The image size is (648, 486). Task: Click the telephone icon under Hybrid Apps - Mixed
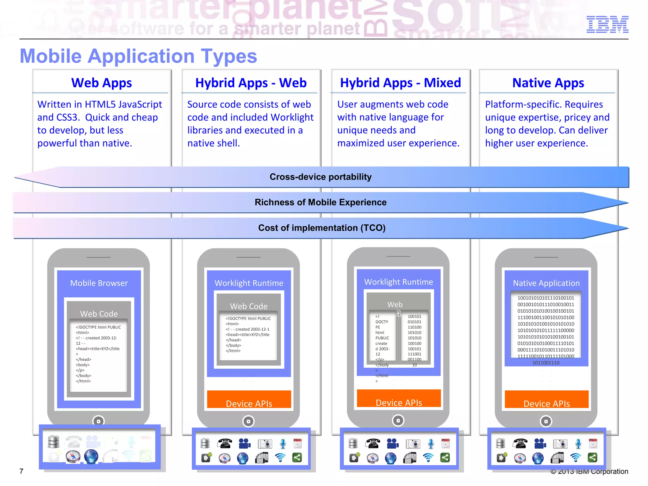[x=372, y=444]
